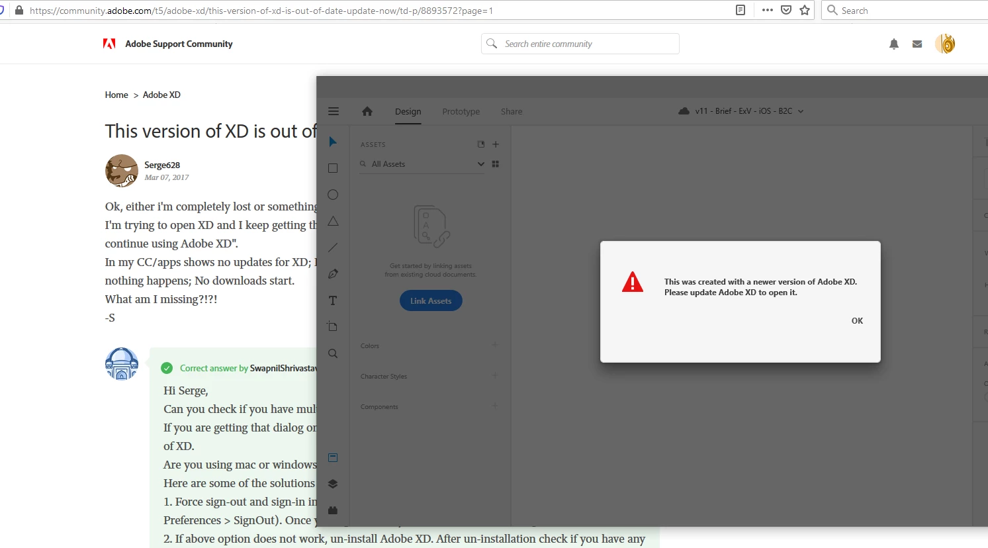Switch to the Prototype tab
The image size is (988, 548).
[x=461, y=111]
